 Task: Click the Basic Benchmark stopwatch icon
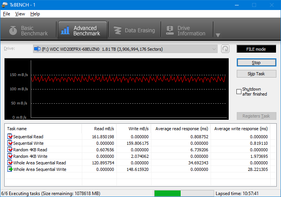[x=13, y=30]
